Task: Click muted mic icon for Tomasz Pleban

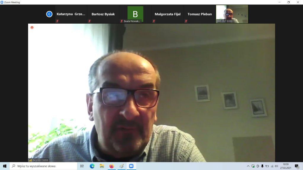Action: pyautogui.click(x=186, y=21)
